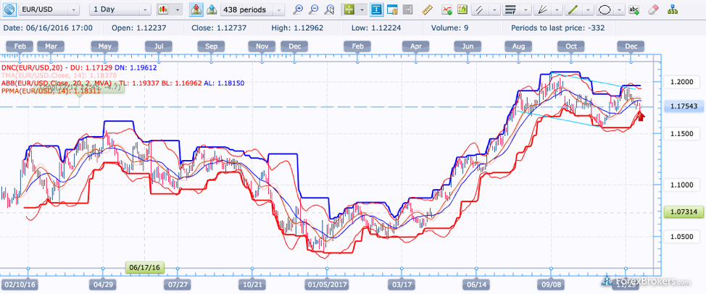Click the add text label tool
706x294 pixels.
(x=634, y=10)
